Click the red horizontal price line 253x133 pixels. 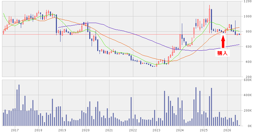121,34
